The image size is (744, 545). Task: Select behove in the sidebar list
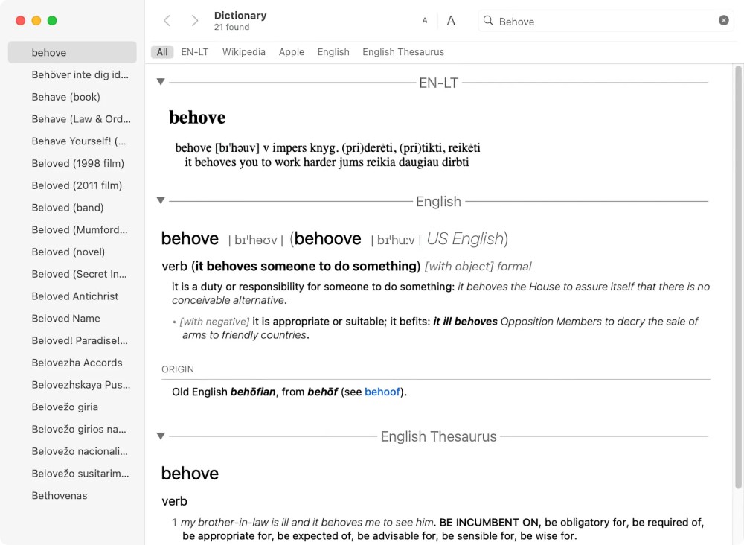72,52
